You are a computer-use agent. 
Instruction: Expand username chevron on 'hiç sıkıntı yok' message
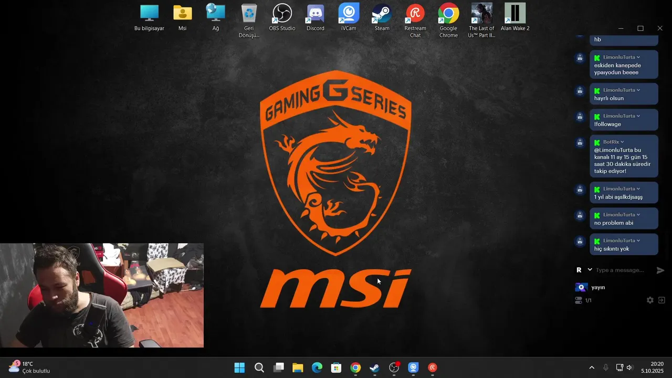[x=638, y=240]
